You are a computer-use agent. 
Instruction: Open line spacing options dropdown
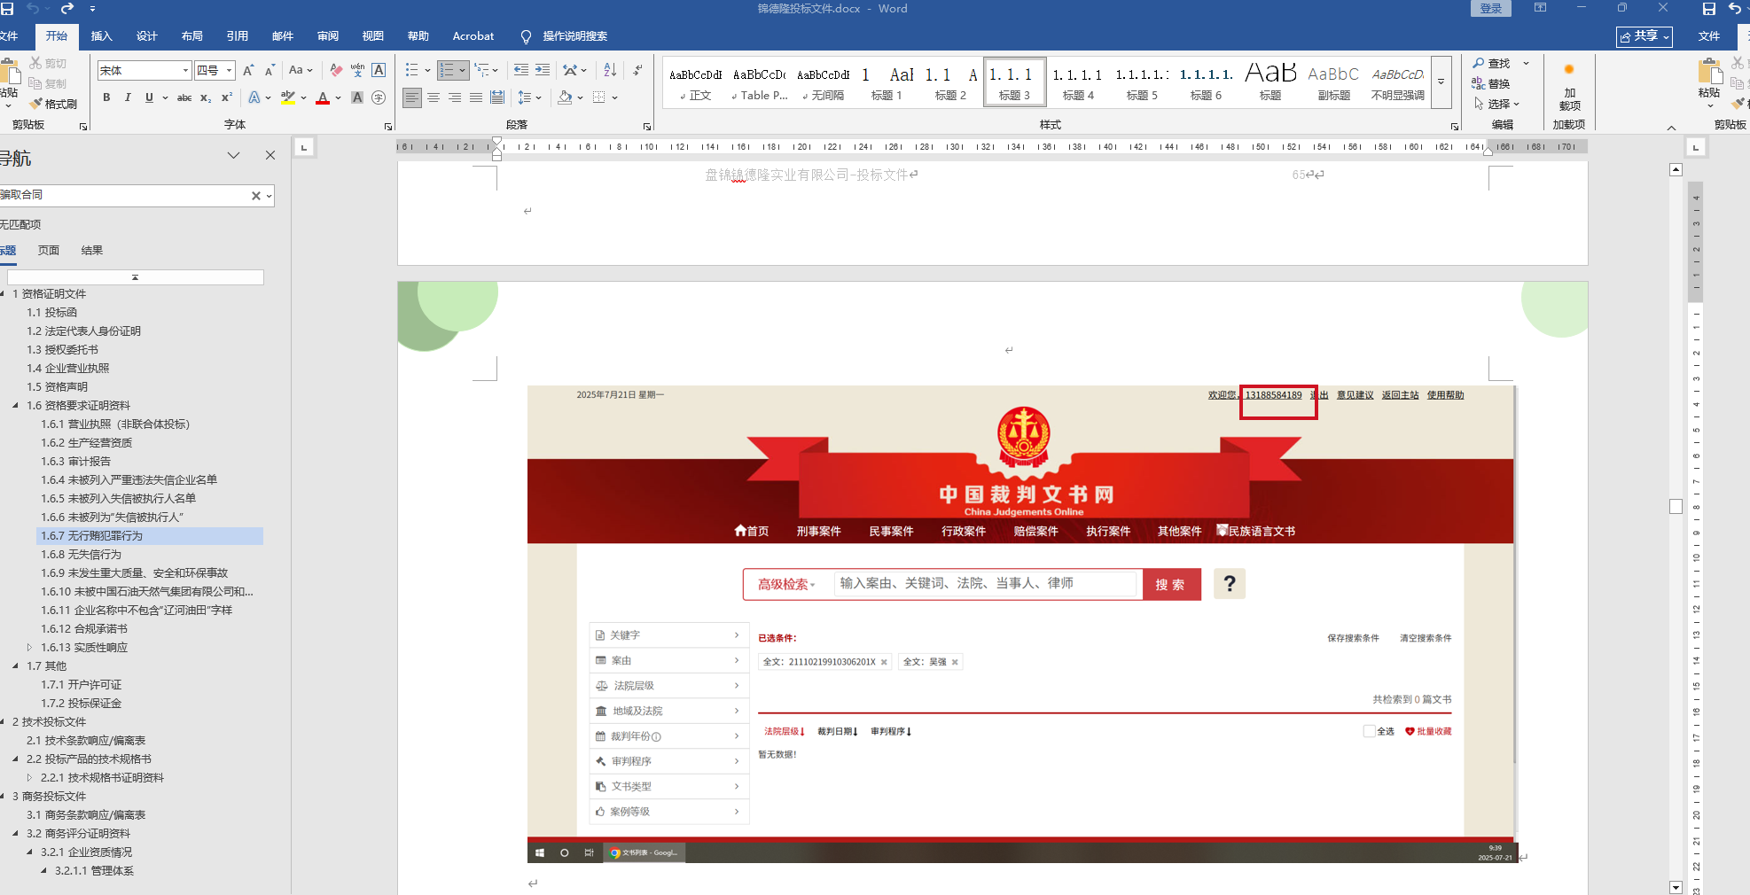pos(529,97)
